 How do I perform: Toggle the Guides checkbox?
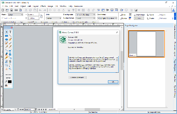tap(121, 18)
